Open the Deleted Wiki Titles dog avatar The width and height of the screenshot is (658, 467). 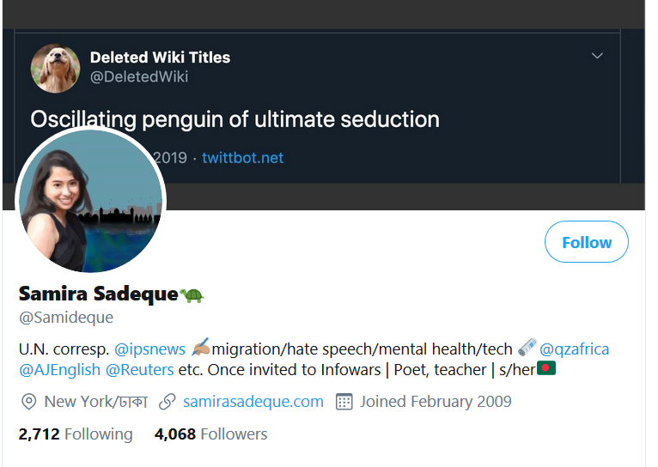pos(55,68)
